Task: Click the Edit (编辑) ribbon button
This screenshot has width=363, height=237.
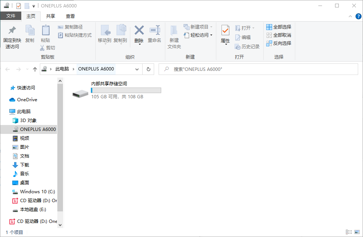Action: (243, 37)
